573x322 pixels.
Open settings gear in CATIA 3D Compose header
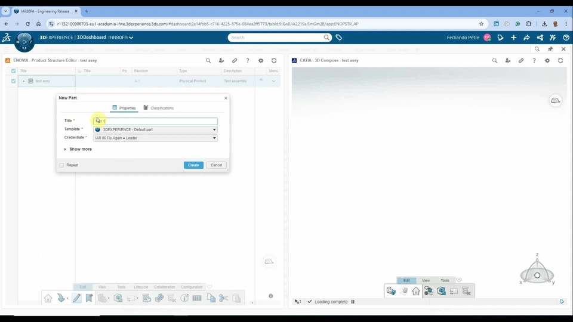[547, 61]
